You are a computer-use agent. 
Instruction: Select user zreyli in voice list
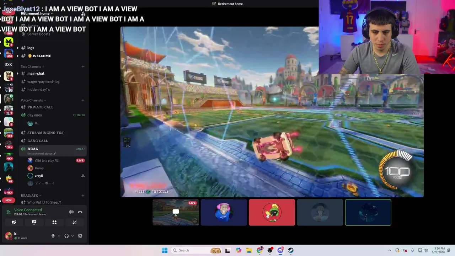56,176
